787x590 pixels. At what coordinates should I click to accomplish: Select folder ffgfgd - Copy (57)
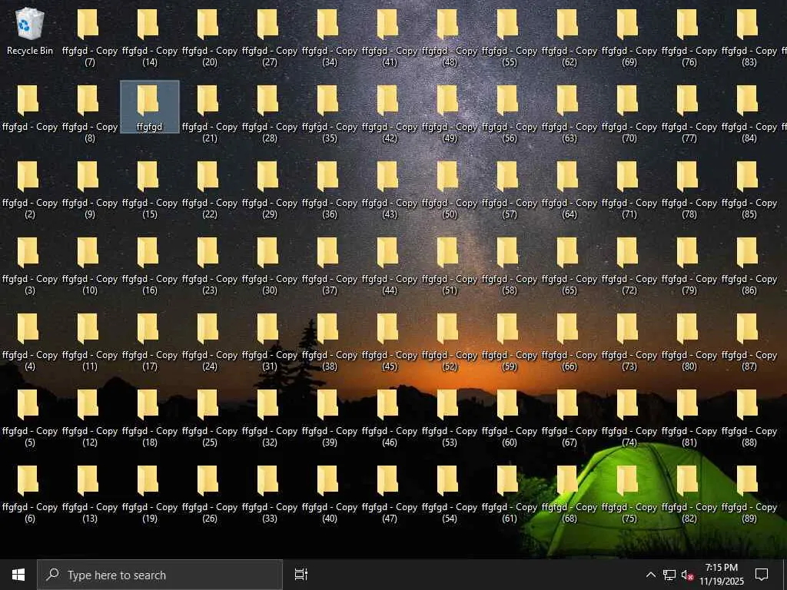click(x=510, y=189)
